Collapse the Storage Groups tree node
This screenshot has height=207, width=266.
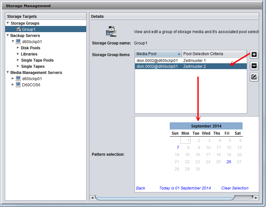[7, 23]
